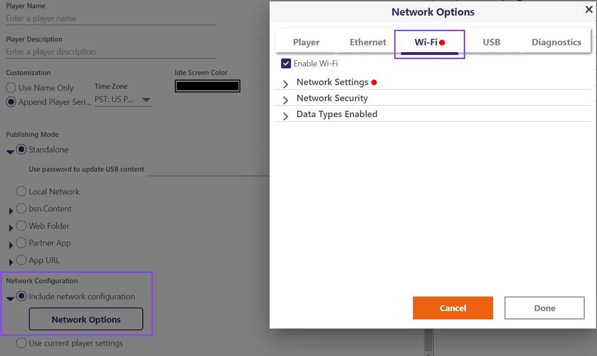Choose Local Network publishing mode

point(21,191)
